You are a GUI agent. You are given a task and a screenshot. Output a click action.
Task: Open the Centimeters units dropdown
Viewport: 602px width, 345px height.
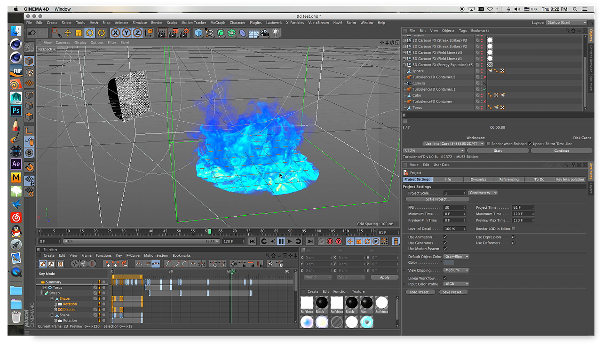[483, 193]
